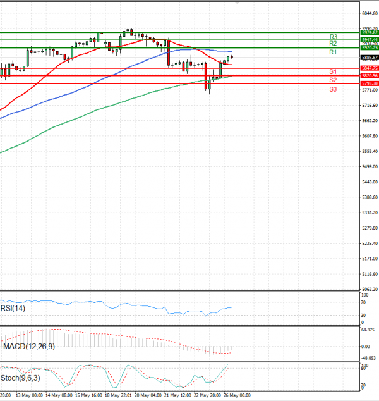Click the MACD 0.00 scale value
The width and height of the screenshot is (379, 401).
click(366, 347)
